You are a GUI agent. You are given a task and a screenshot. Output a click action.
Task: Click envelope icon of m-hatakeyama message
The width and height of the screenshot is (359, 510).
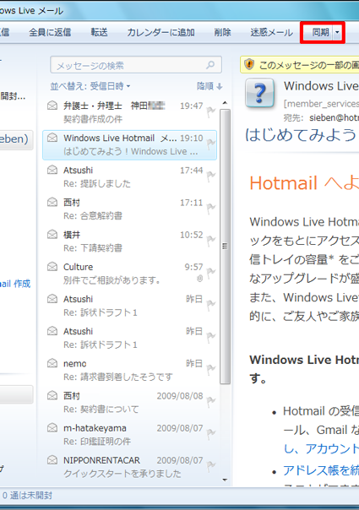pyautogui.click(x=52, y=428)
